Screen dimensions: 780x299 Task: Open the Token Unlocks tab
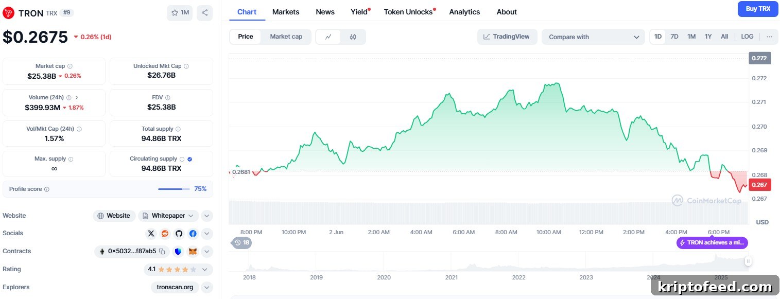(x=409, y=12)
